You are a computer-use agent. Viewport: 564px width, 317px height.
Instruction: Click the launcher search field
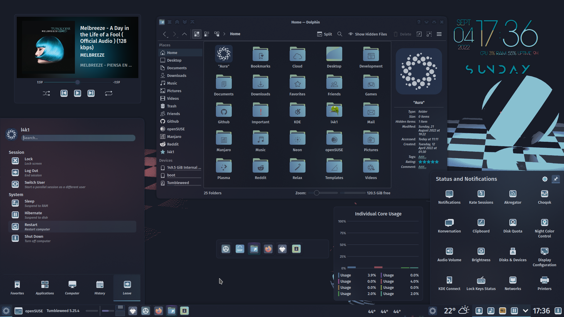point(78,138)
